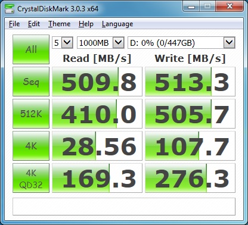Image resolution: width=248 pixels, height=225 pixels.
Task: Click the Write [MB/s] column header
Action: point(190,58)
